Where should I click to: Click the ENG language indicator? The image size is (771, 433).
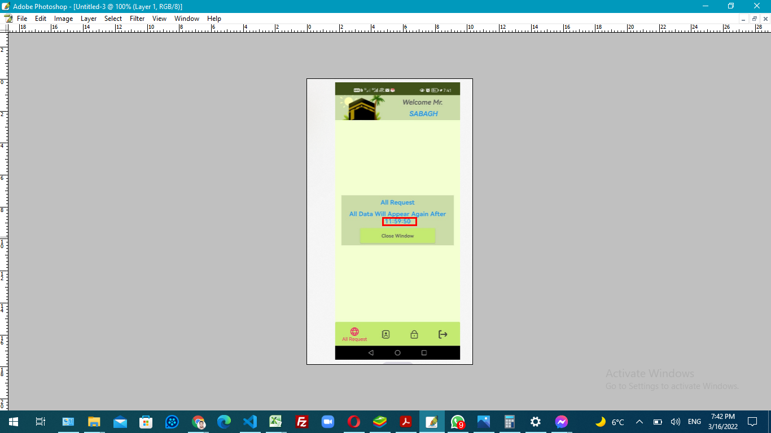[694, 422]
